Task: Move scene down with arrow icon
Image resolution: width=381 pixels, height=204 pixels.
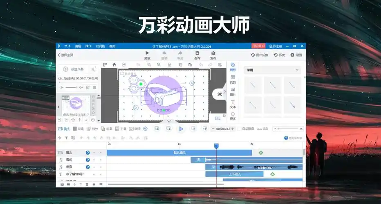Action: coord(86,120)
